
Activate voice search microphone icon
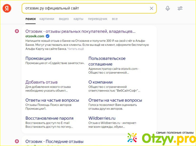coord(168,8)
